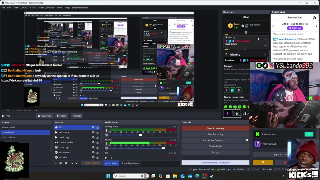This screenshot has height=180, width=320.
Task: Click the orange StreamElements settings gear button
Action: click(263, 162)
